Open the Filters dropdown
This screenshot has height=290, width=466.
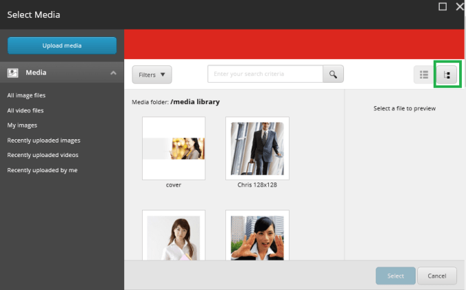point(152,74)
